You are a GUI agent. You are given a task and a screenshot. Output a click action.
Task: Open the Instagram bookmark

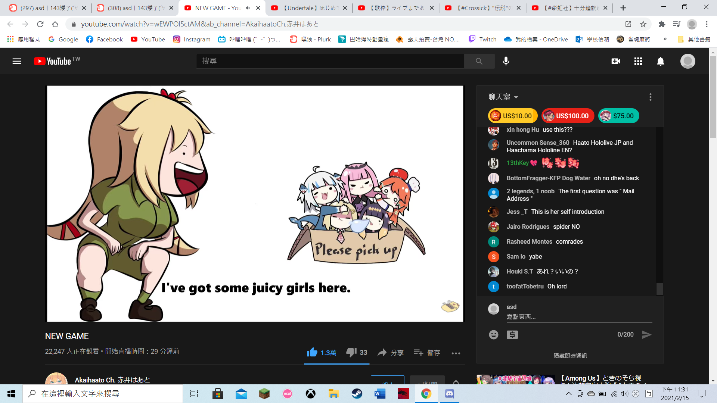[192, 39]
